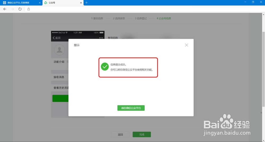Click the green success checkmark icon
The image size is (265, 142).
pos(105,66)
